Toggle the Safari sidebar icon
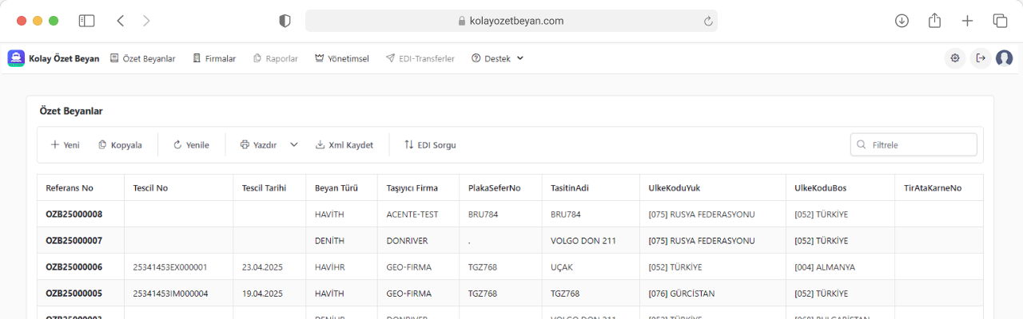The height and width of the screenshot is (319, 1023). pyautogui.click(x=86, y=22)
